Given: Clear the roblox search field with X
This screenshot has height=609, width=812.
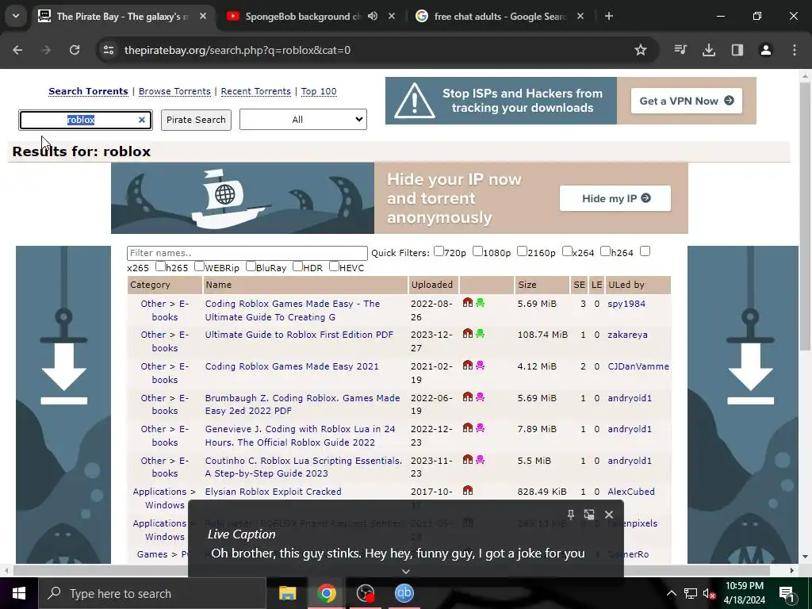Looking at the screenshot, I should click(x=142, y=120).
